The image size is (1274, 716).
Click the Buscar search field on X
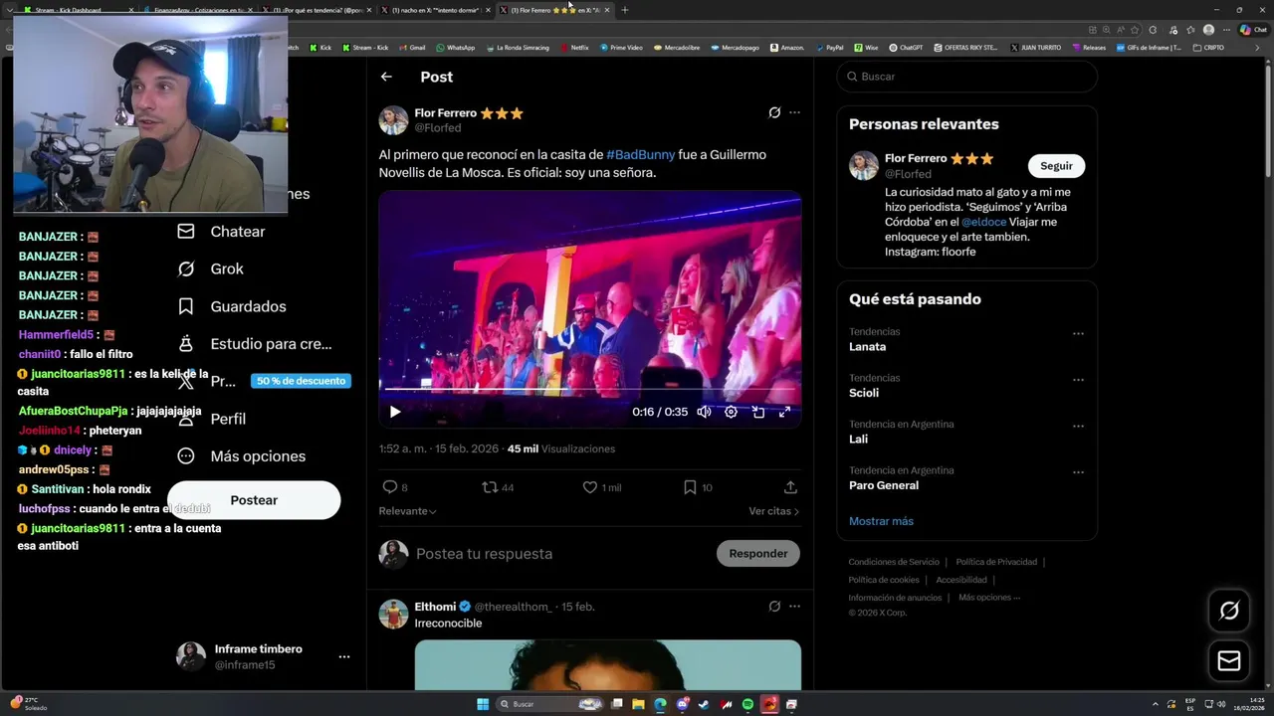966,77
